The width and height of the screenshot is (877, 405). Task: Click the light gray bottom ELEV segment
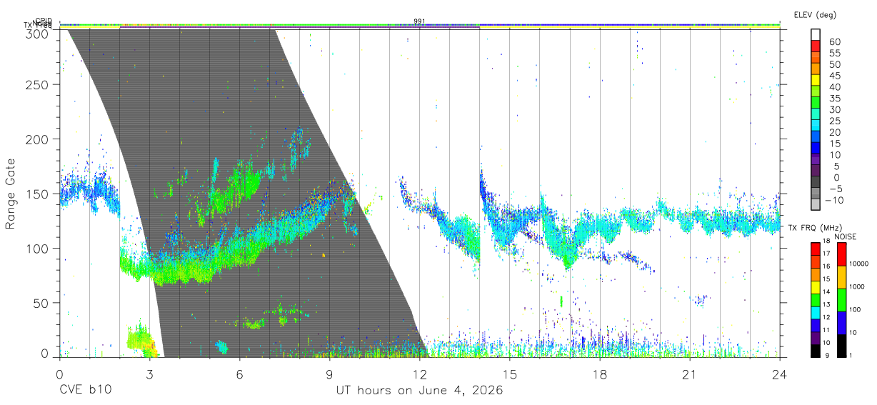[816, 206]
